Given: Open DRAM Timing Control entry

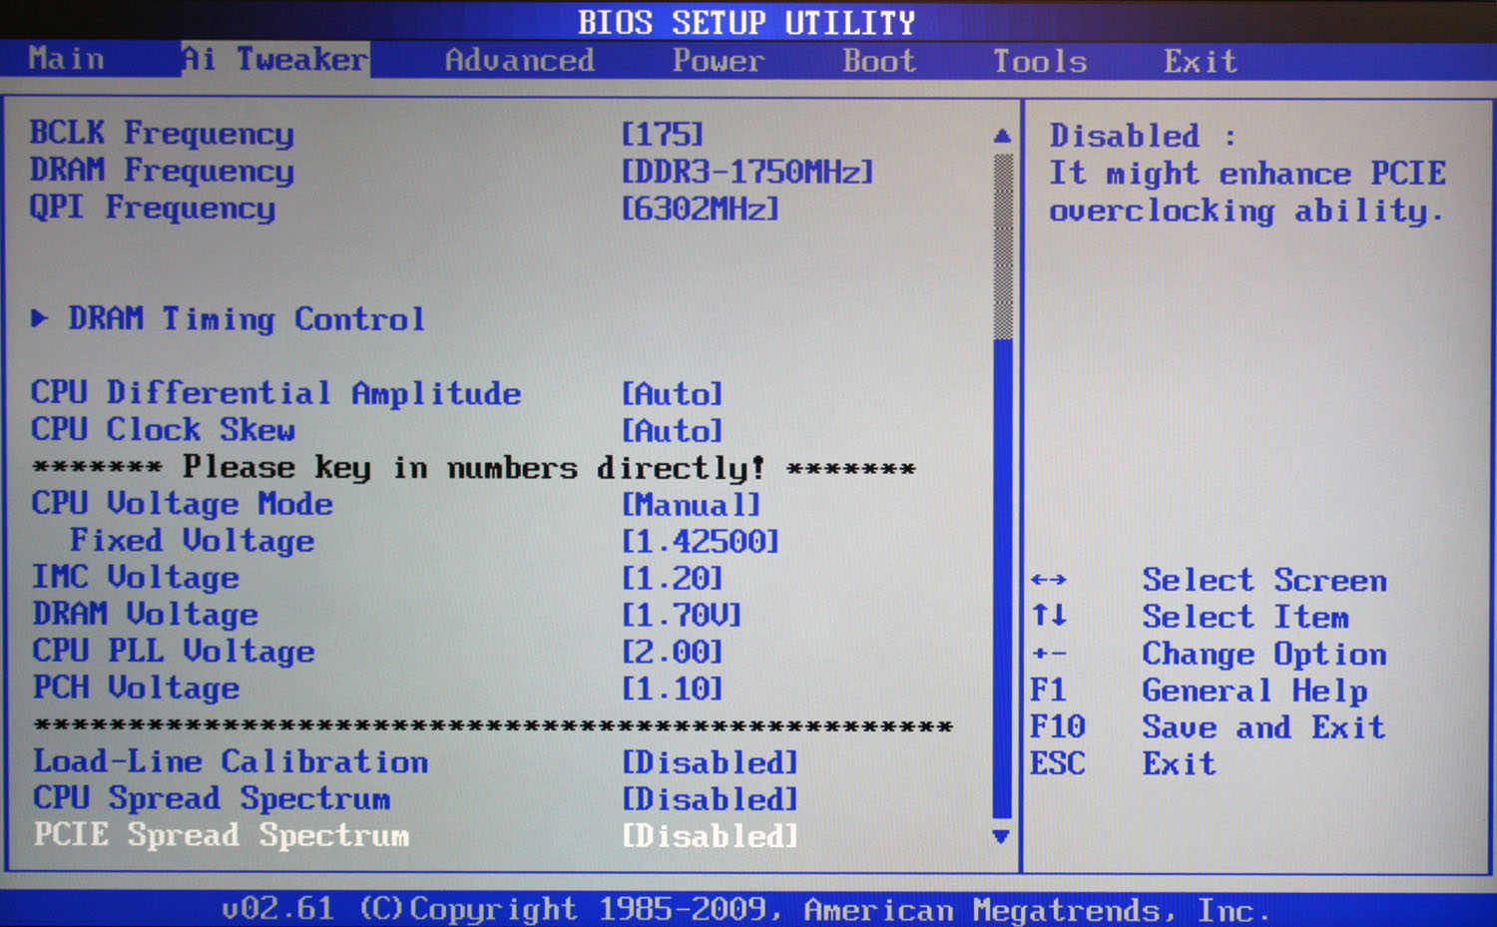Looking at the screenshot, I should 247,319.
